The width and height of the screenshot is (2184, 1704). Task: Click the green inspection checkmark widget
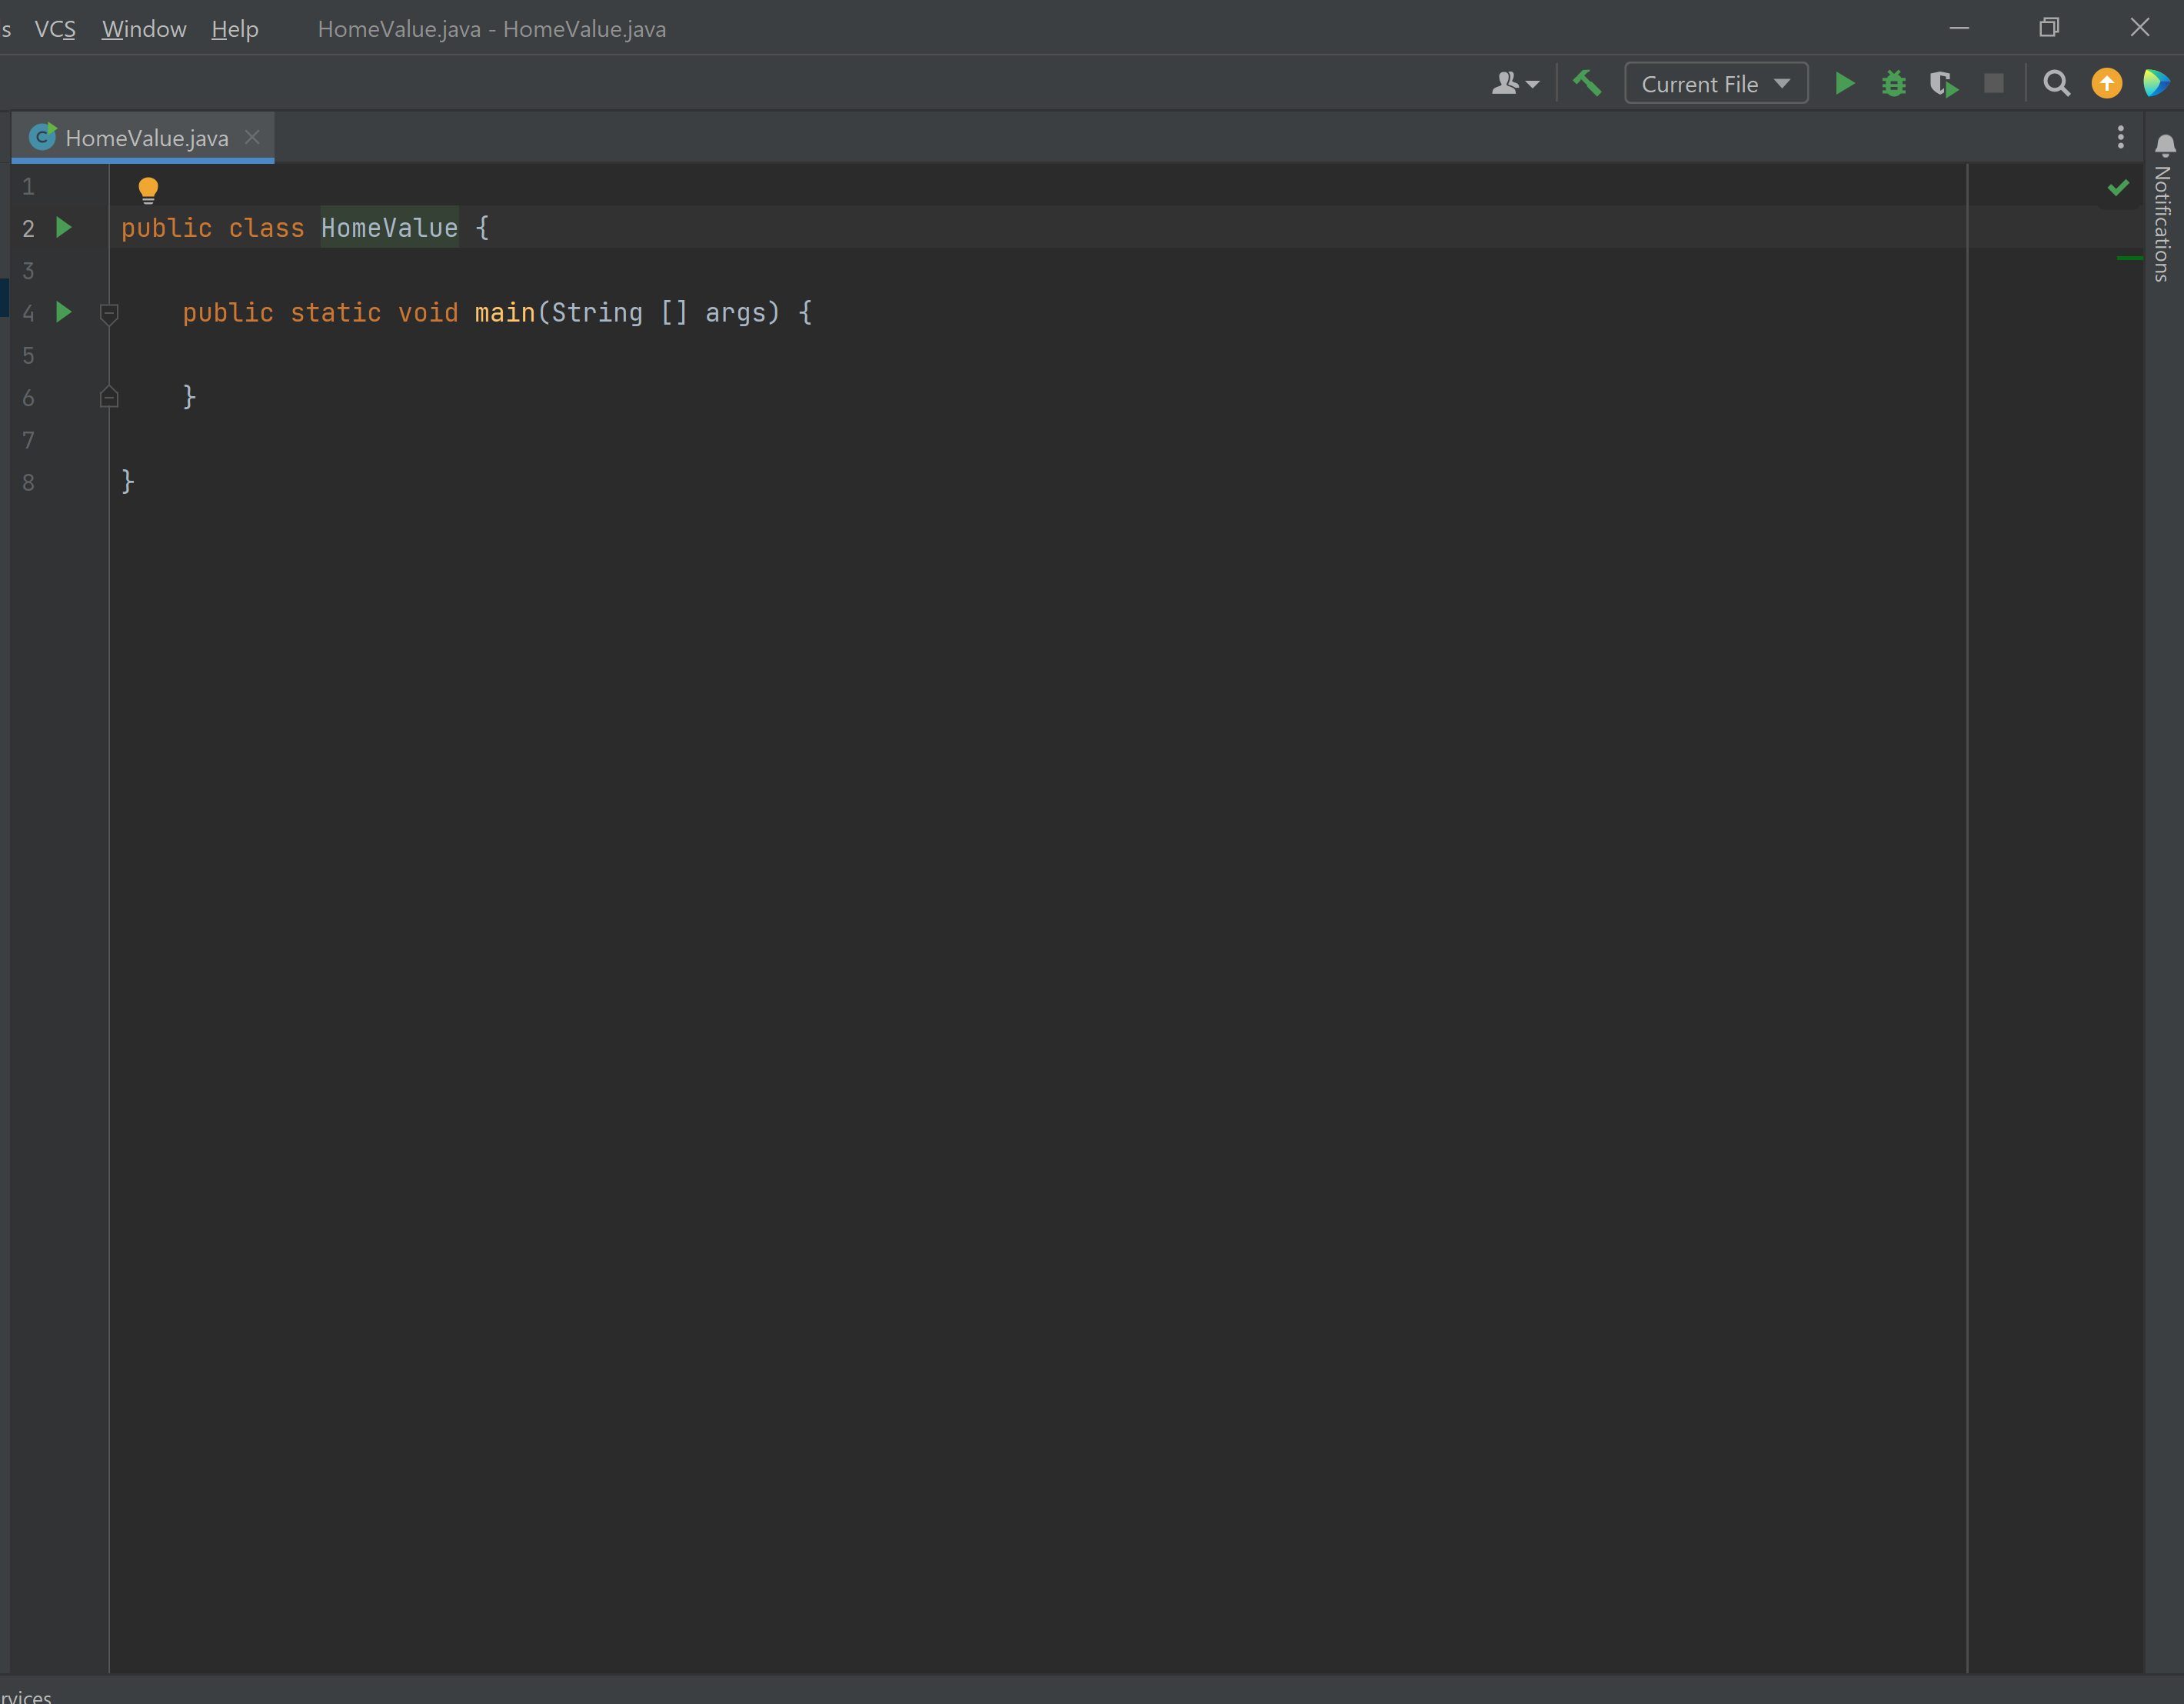pyautogui.click(x=2118, y=188)
